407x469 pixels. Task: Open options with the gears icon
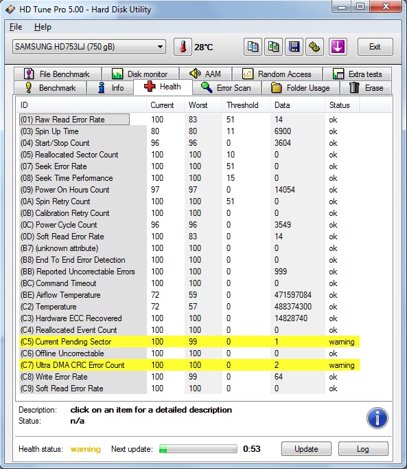pos(315,47)
